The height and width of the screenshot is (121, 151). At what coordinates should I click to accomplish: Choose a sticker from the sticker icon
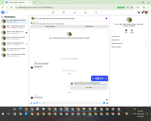click(x=37, y=103)
